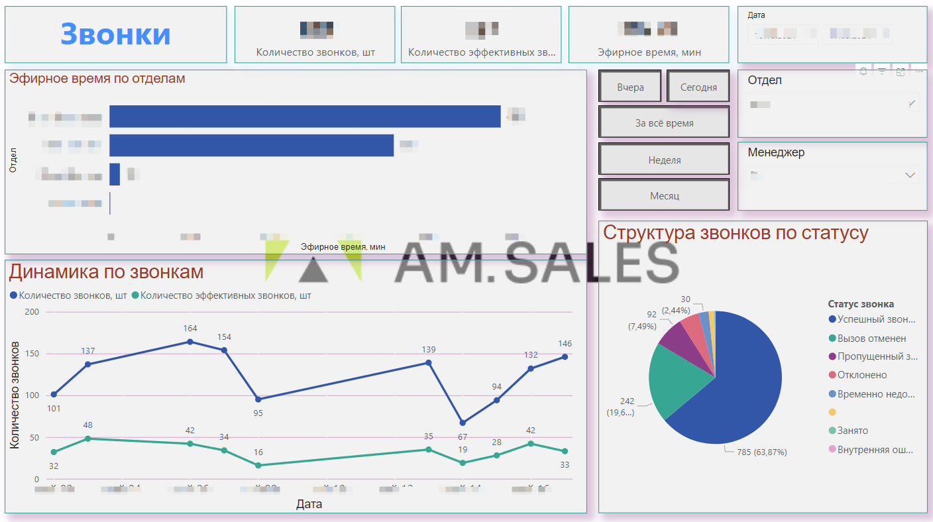This screenshot has width=933, height=522.
Task: Select the За всё время period button
Action: 664,123
